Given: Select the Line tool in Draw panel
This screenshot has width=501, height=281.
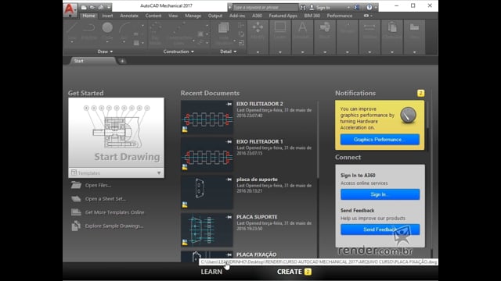Looking at the screenshot, I should (72, 31).
